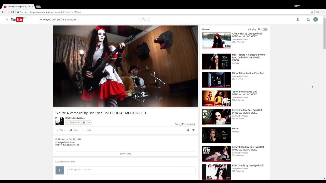This screenshot has height=183, width=326.
Task: Click the browser address bar URL
Action: coord(56,12)
